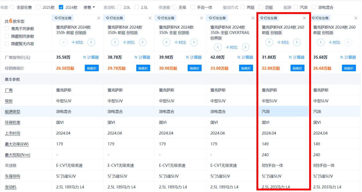Click 询底价 for 29.78万起
The height and width of the screenshot is (192, 362).
point(143,68)
